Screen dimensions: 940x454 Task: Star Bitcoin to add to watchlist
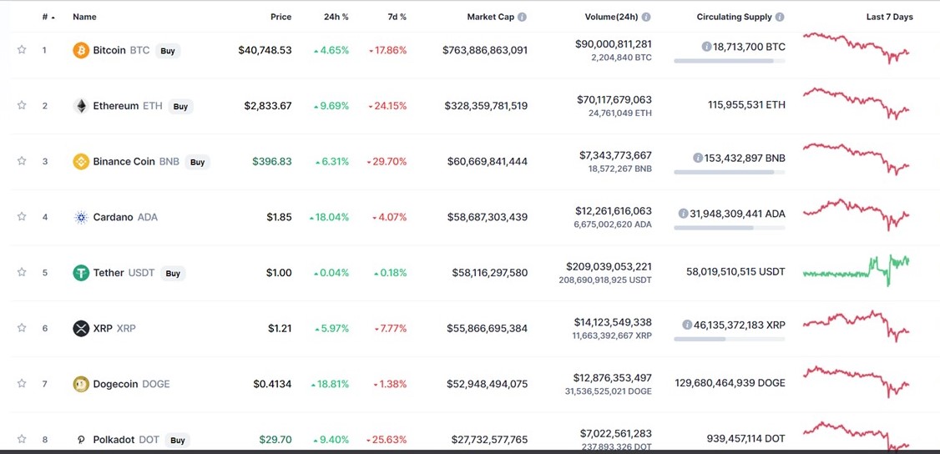pos(22,50)
